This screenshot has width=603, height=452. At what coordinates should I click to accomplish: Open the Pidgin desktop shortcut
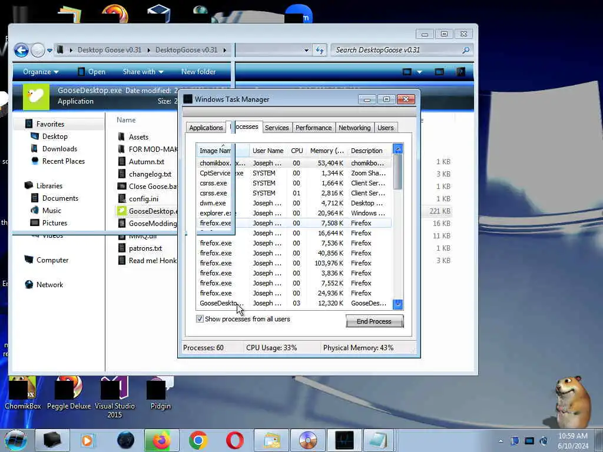(160, 393)
